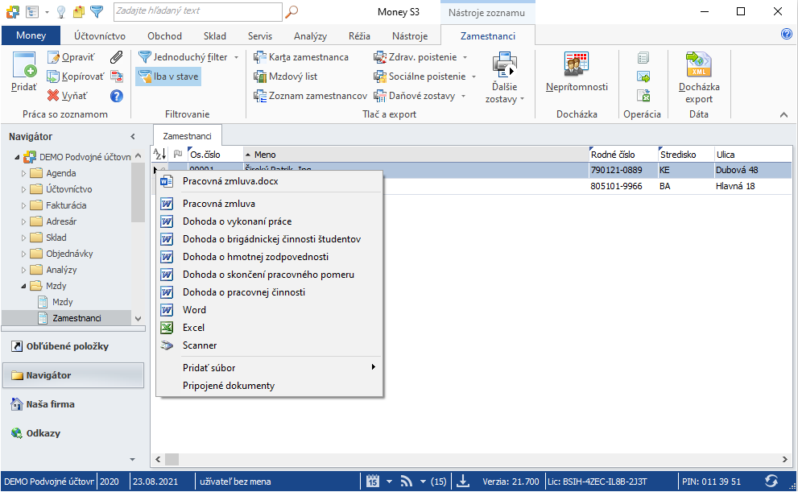Expand the Účtovníctvo folder in Navigátor tree
The height and width of the screenshot is (492, 798).
[x=23, y=189]
